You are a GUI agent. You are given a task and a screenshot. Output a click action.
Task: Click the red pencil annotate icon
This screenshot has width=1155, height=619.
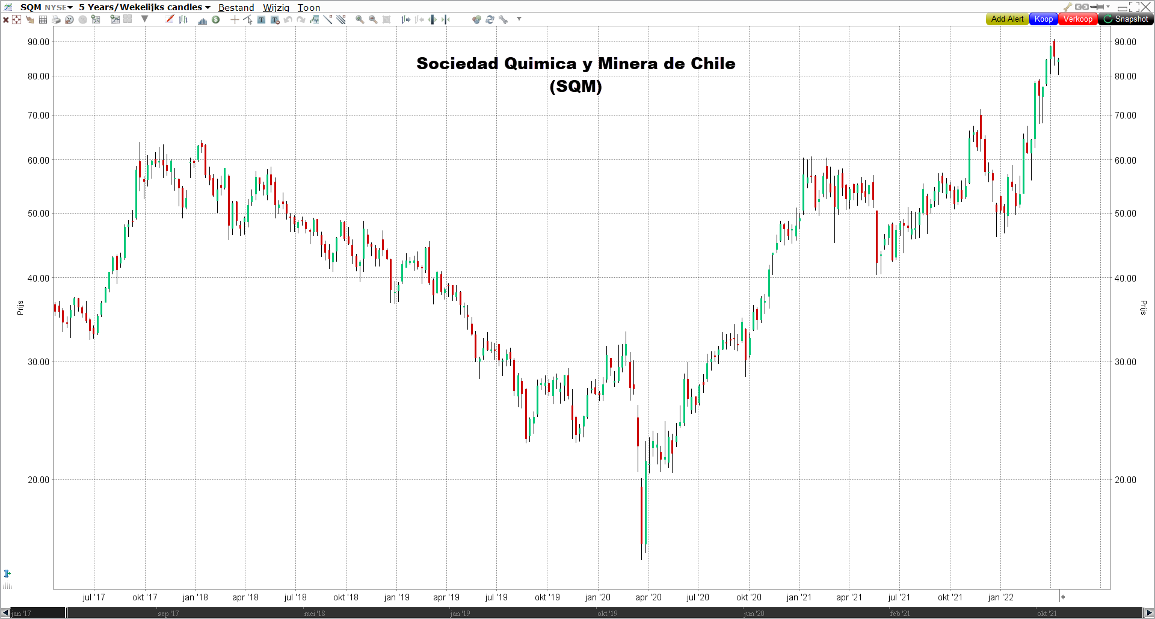tap(170, 19)
